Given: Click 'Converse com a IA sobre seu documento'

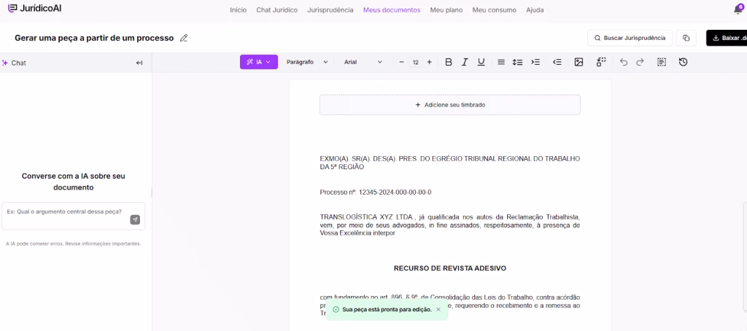Looking at the screenshot, I should point(74,182).
